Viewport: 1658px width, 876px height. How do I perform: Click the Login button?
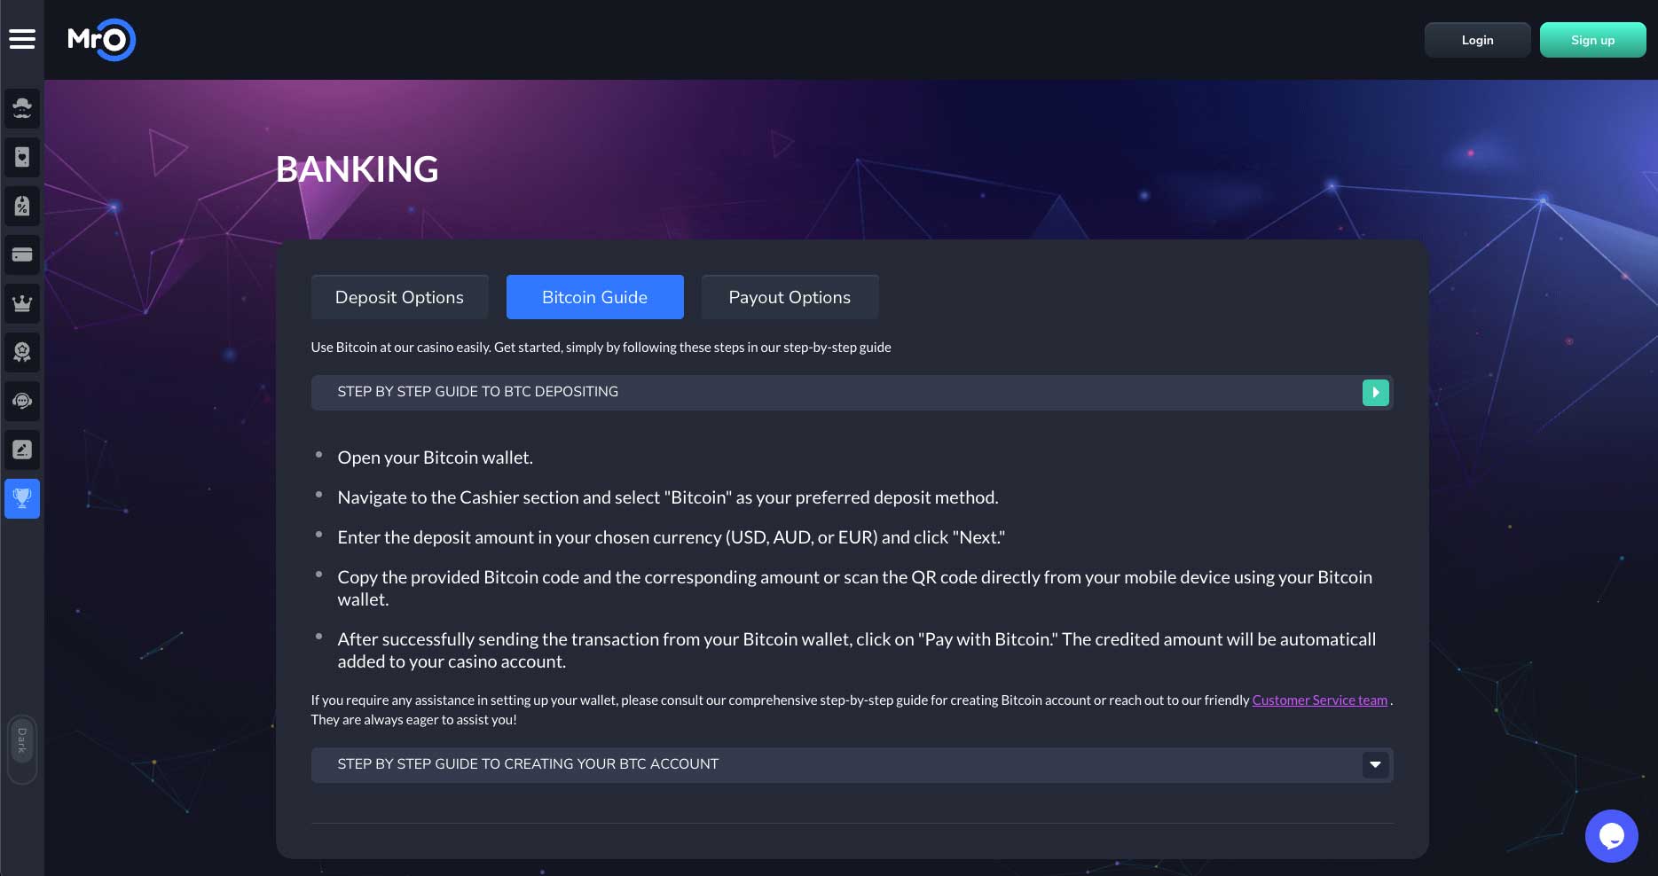[x=1477, y=40]
